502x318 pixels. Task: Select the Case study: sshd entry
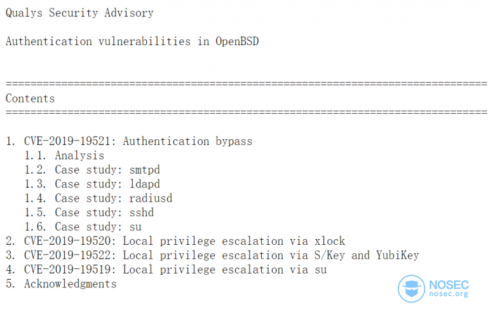point(89,212)
